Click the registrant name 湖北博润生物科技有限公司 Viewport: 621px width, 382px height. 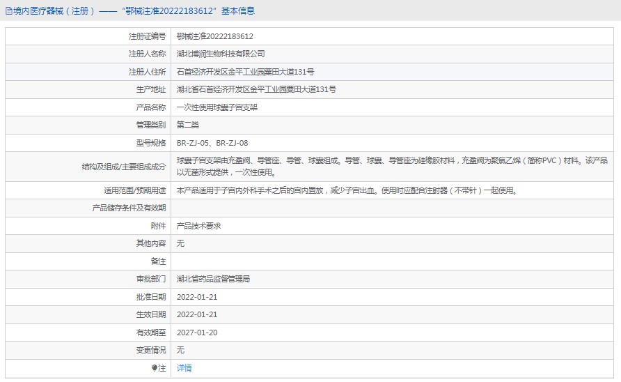[221, 54]
